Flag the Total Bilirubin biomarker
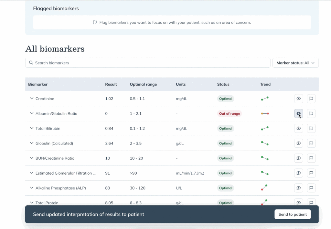This screenshot has width=331, height=229. pyautogui.click(x=311, y=128)
